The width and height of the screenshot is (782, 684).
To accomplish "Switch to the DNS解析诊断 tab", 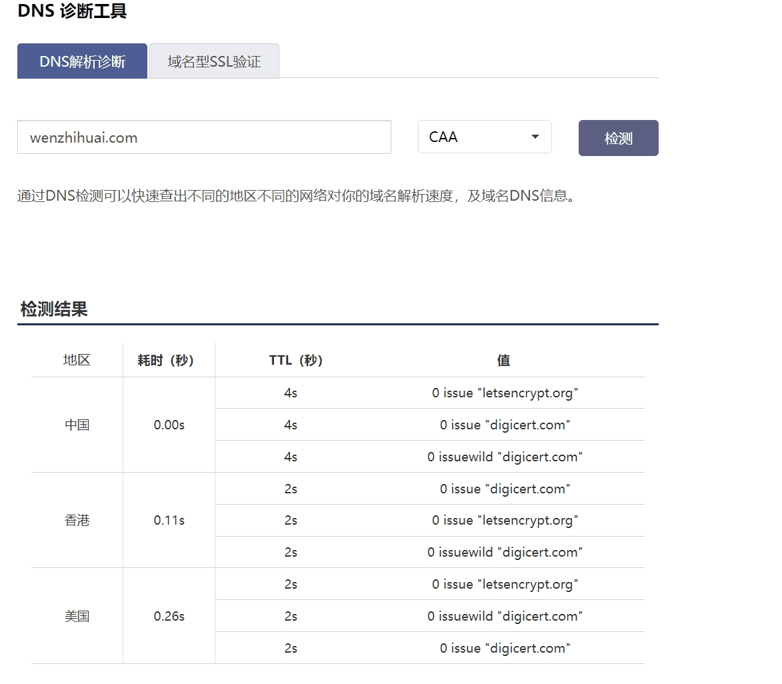I will point(82,62).
